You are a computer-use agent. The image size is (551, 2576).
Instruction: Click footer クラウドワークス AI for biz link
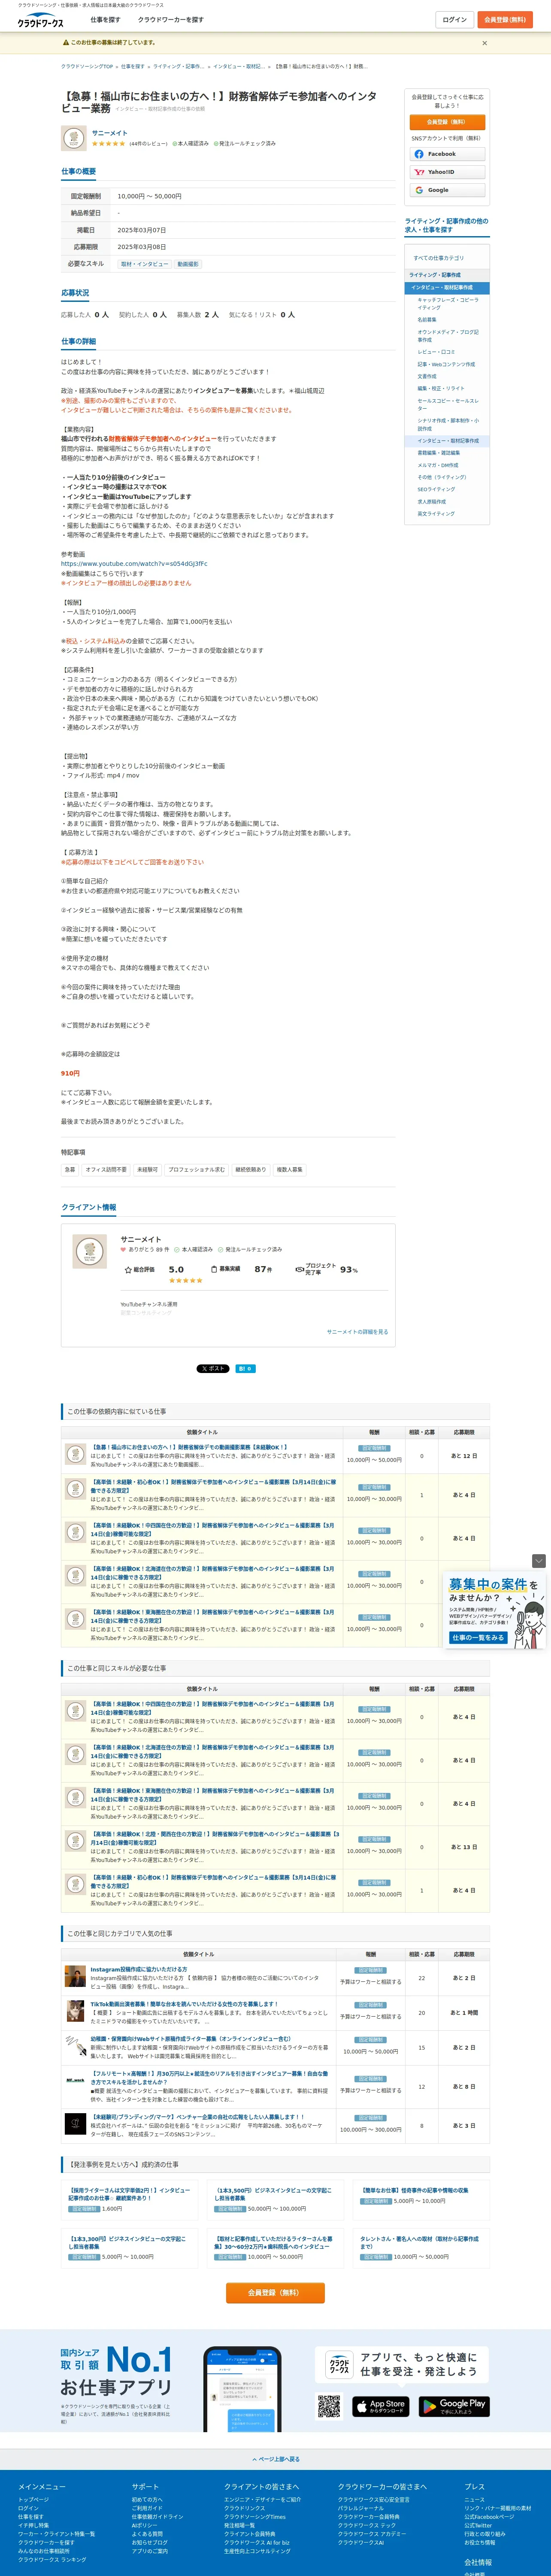(x=257, y=2543)
